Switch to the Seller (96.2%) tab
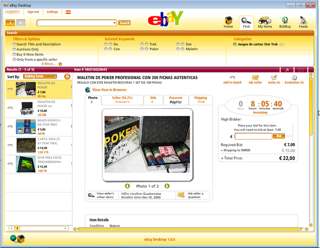The width and height of the screenshot is (320, 248). point(122,100)
